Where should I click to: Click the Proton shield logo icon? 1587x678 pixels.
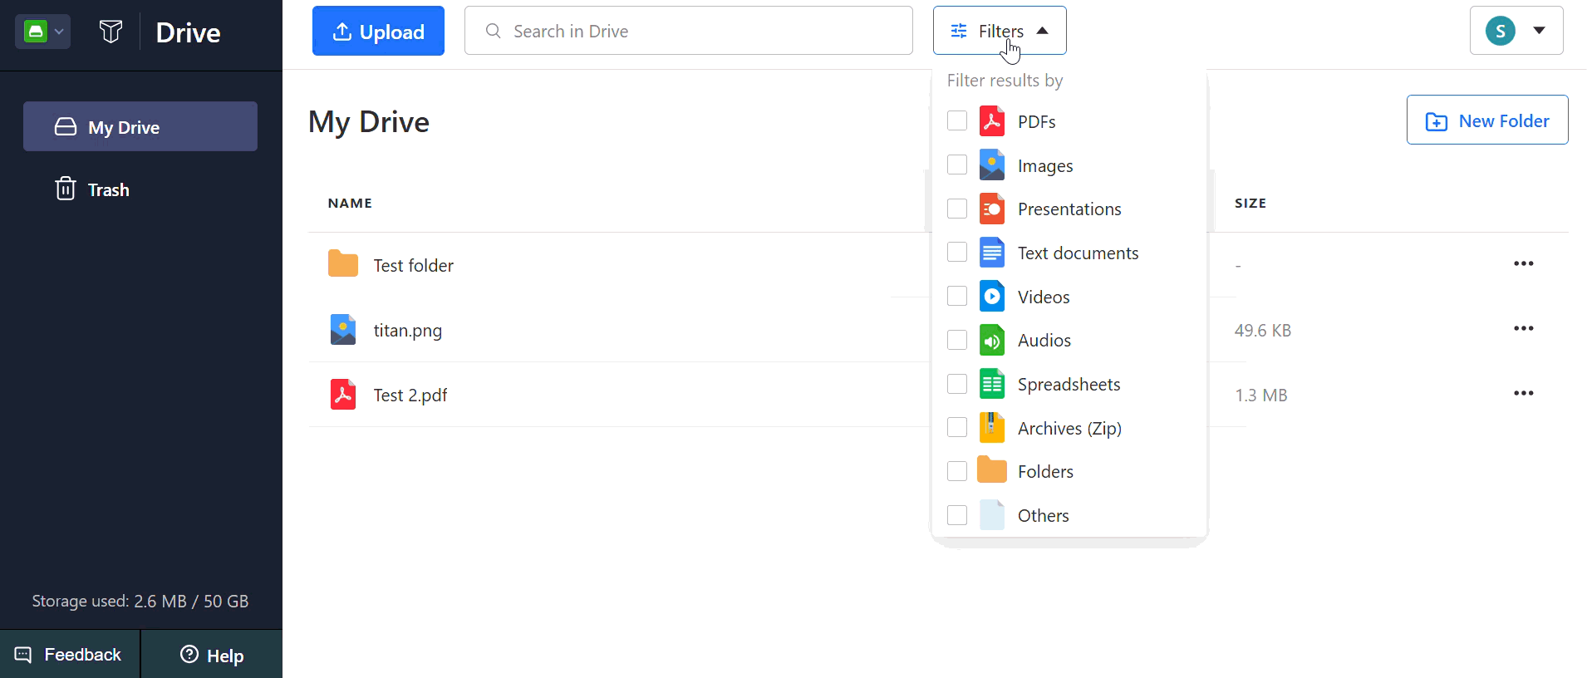point(111,32)
